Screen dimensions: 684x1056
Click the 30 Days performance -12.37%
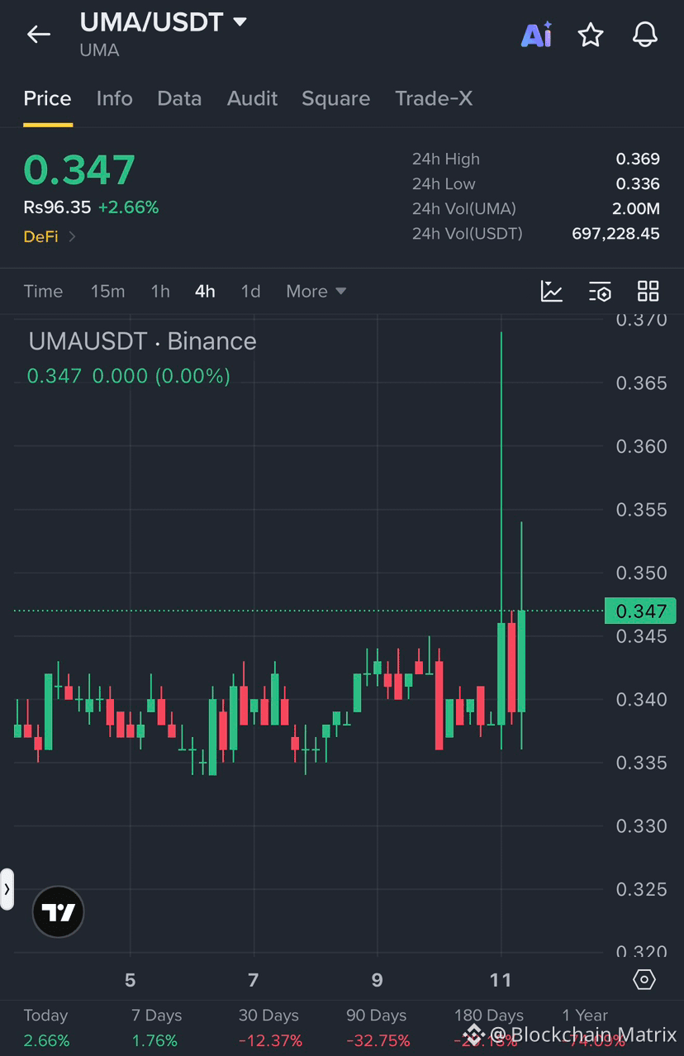click(270, 1040)
